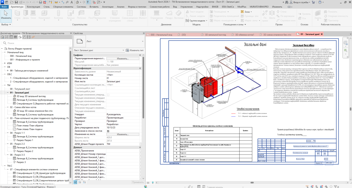Click Изменить button for Изменения на листе
This screenshot has height=188, width=352.
[x=123, y=134]
